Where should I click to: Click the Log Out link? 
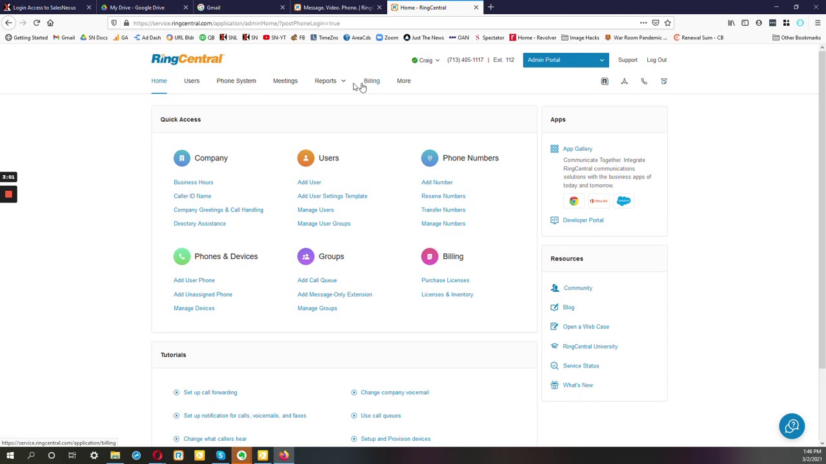656,60
